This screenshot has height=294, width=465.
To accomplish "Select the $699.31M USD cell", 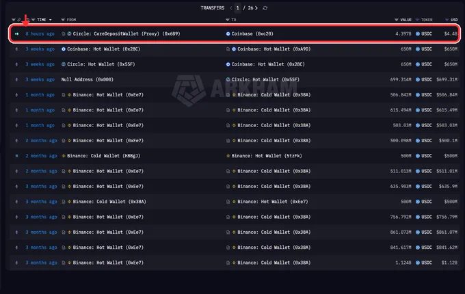I will [447, 79].
